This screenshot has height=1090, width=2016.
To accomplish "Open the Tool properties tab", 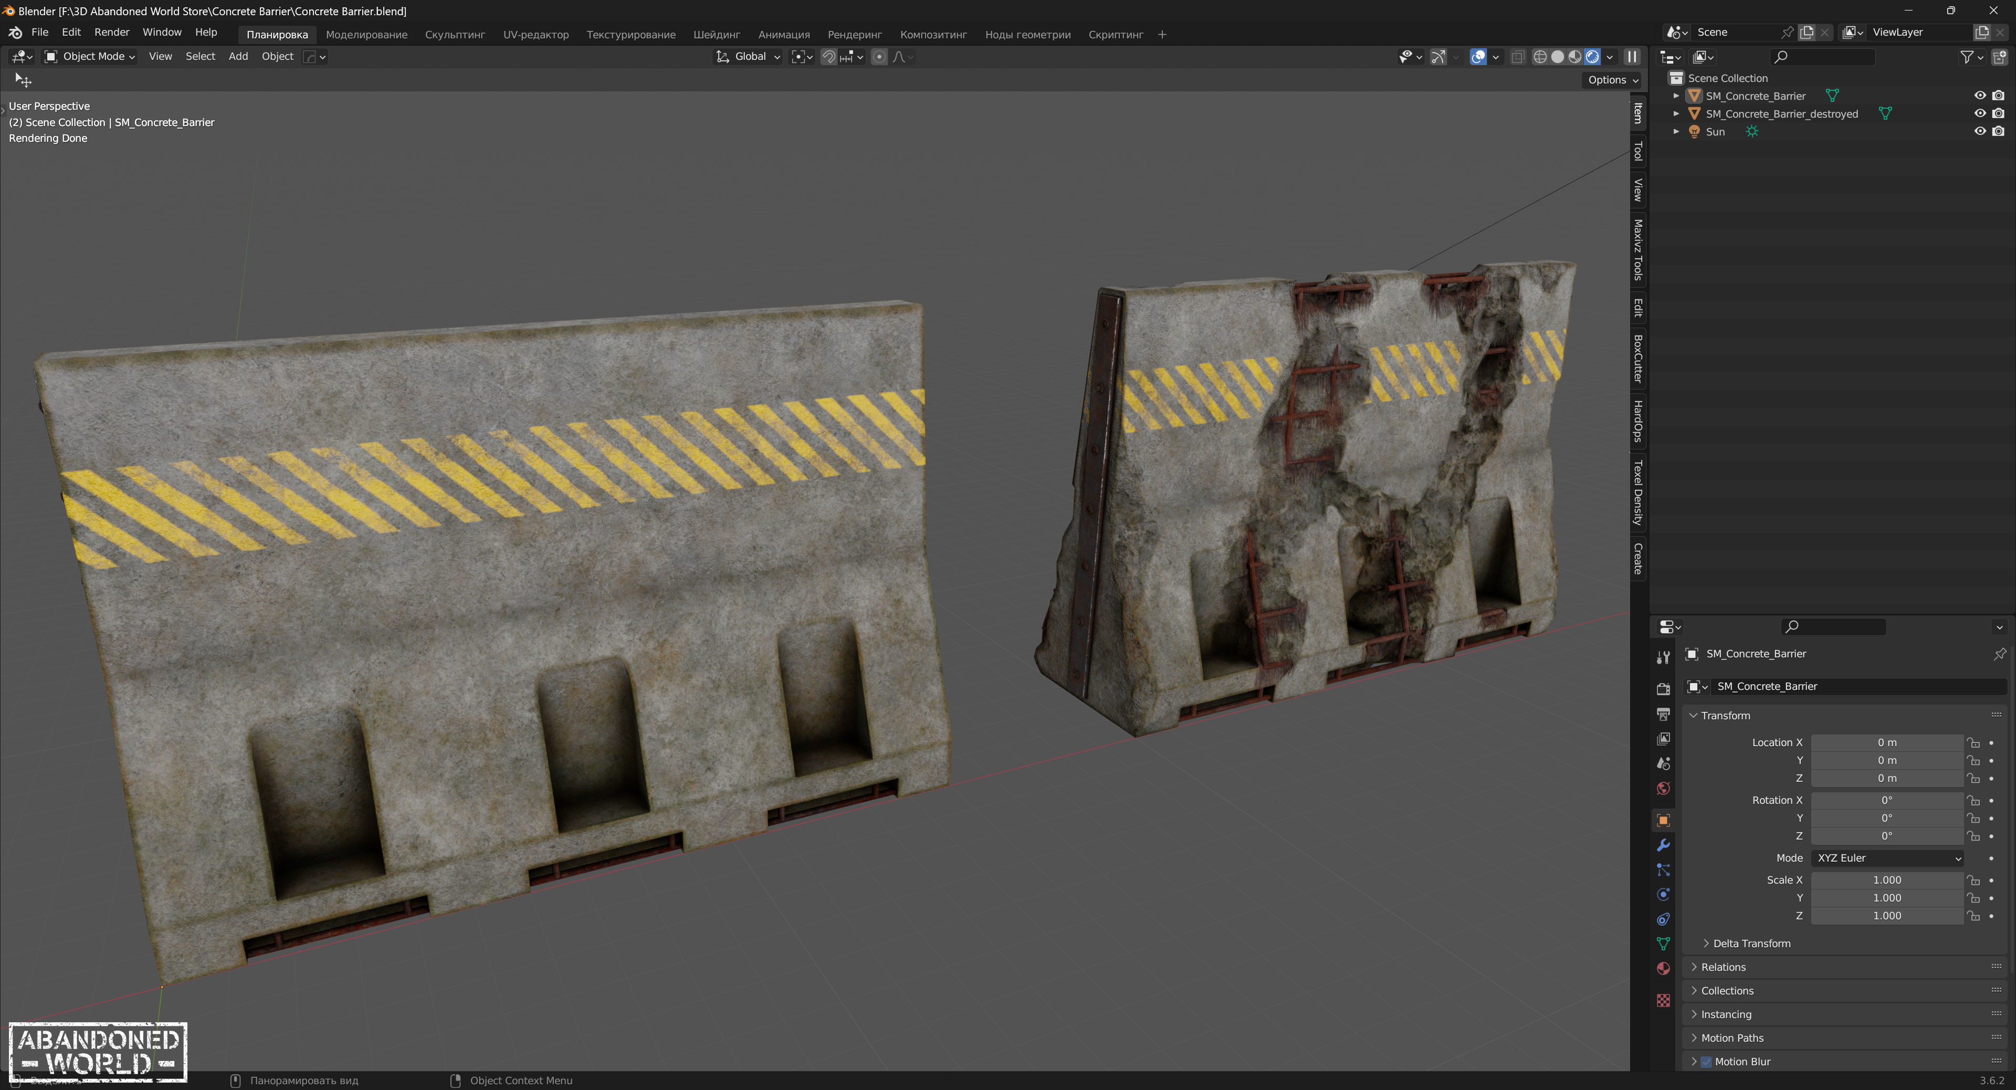I will [x=1663, y=658].
